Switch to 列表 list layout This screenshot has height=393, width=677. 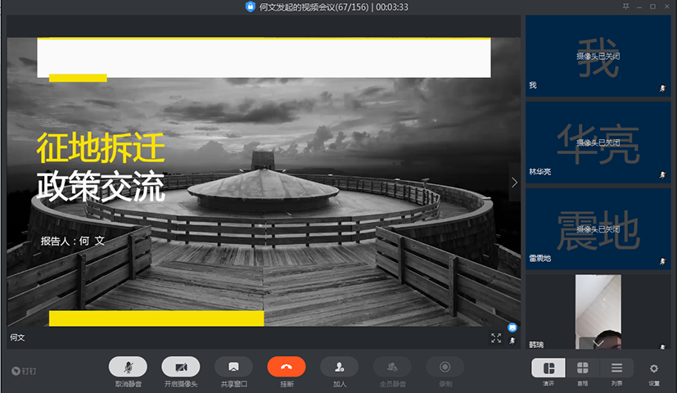pos(616,368)
